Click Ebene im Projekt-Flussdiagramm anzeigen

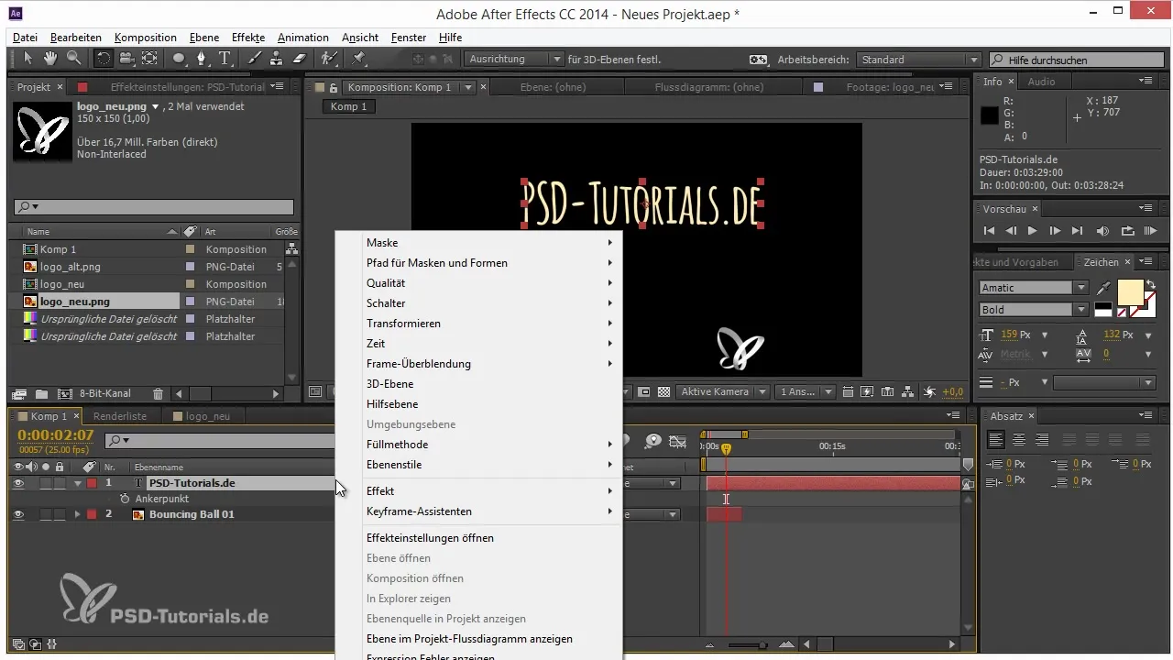pos(479,639)
